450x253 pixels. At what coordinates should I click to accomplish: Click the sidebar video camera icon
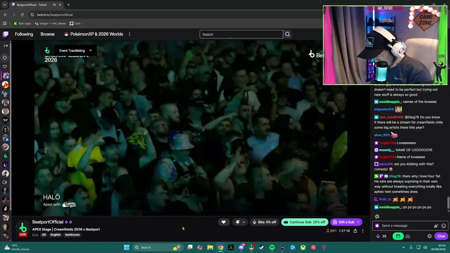click(x=5, y=182)
